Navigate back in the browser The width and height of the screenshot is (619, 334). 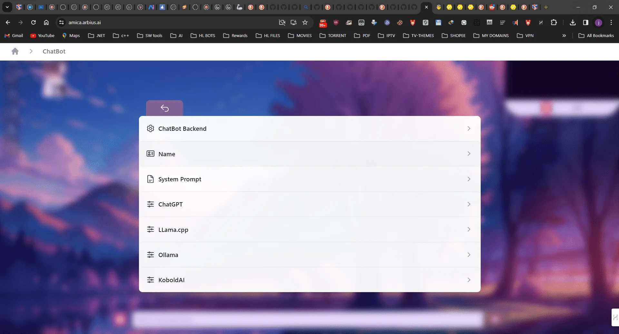coord(8,22)
